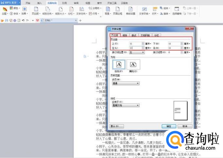Image resolution: width=223 pixels, height=158 pixels.
Task: Click the 文字方向 text direction icon
Action: [x=81, y=9]
